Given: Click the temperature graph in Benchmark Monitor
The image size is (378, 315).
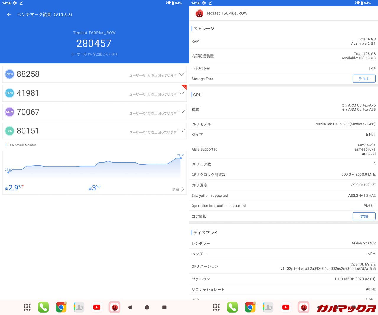Looking at the screenshot, I should pyautogui.click(x=94, y=167).
